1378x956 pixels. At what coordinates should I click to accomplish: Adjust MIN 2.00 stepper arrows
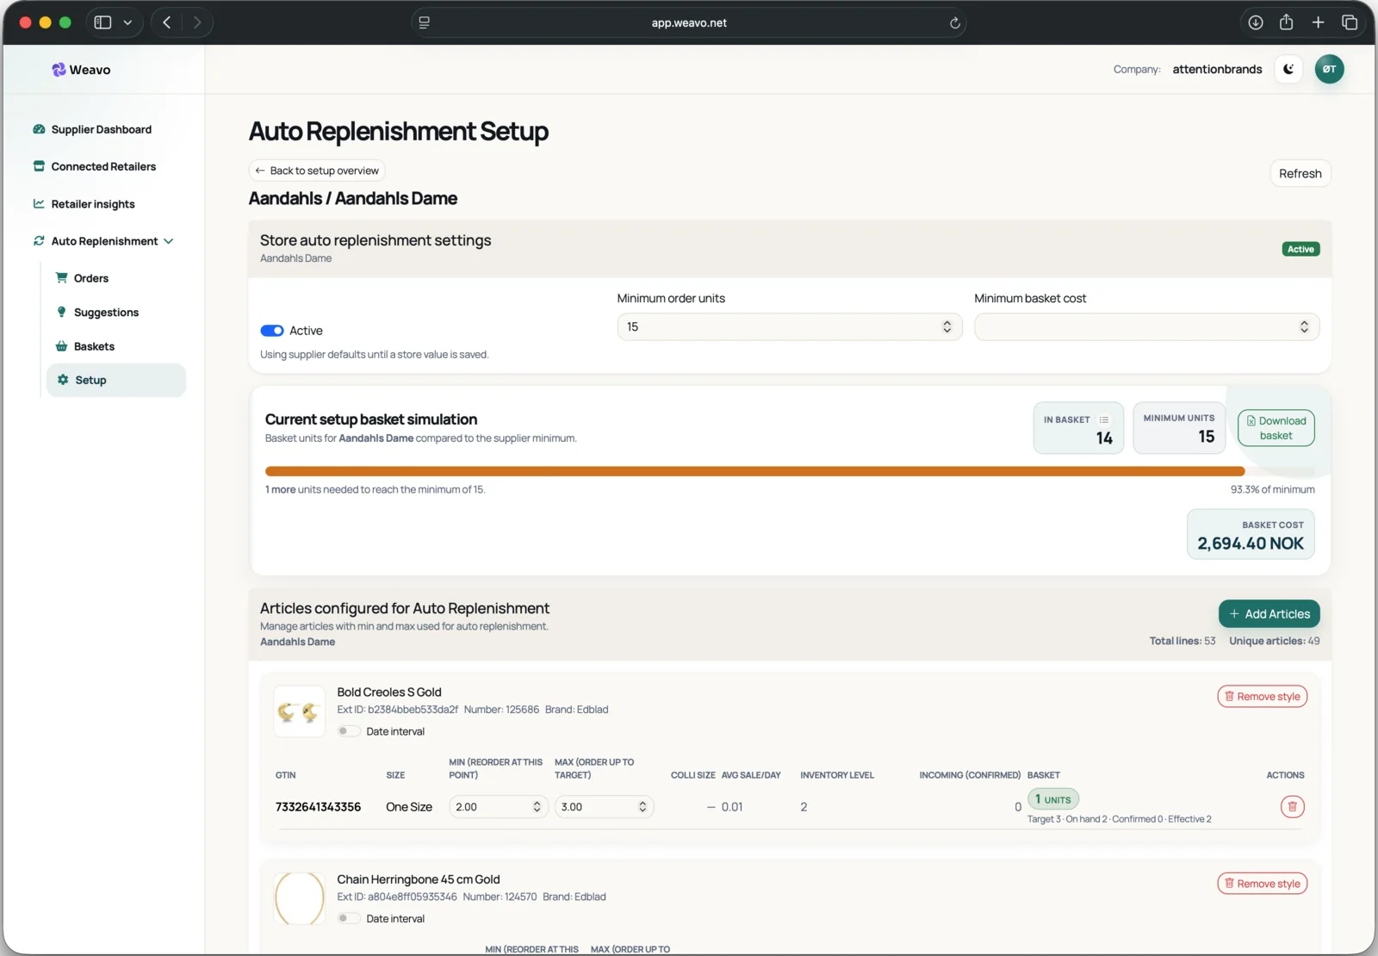tap(537, 807)
